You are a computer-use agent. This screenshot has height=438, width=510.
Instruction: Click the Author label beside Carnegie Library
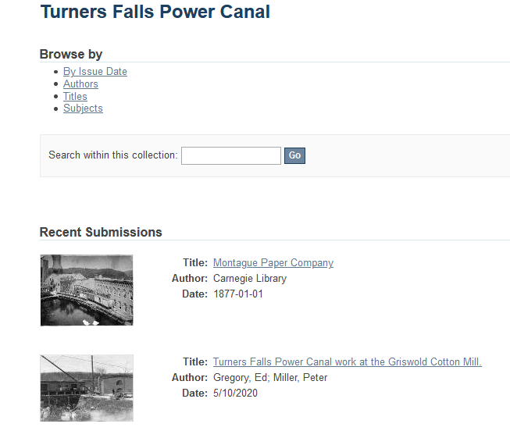click(190, 279)
